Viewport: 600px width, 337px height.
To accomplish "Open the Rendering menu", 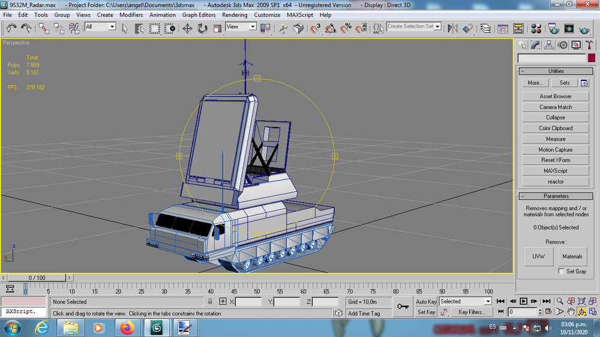I will [x=235, y=15].
